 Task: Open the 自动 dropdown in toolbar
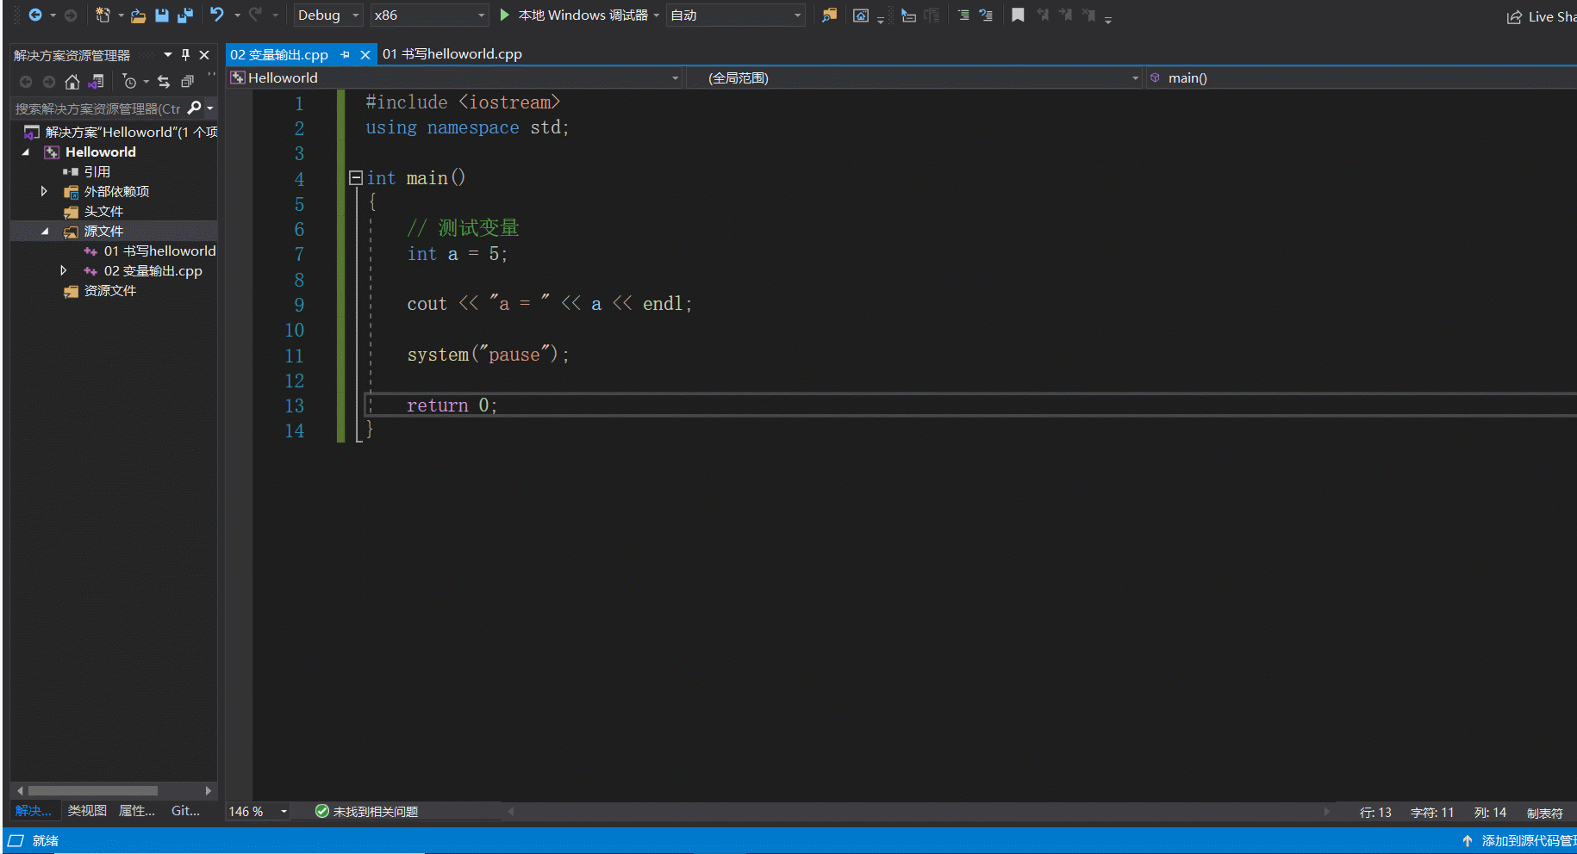[735, 15]
